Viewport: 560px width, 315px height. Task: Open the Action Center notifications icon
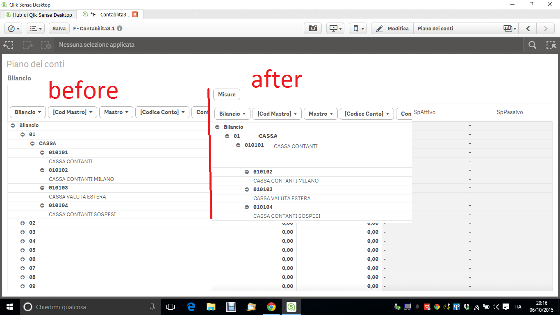pyautogui.click(x=506, y=307)
